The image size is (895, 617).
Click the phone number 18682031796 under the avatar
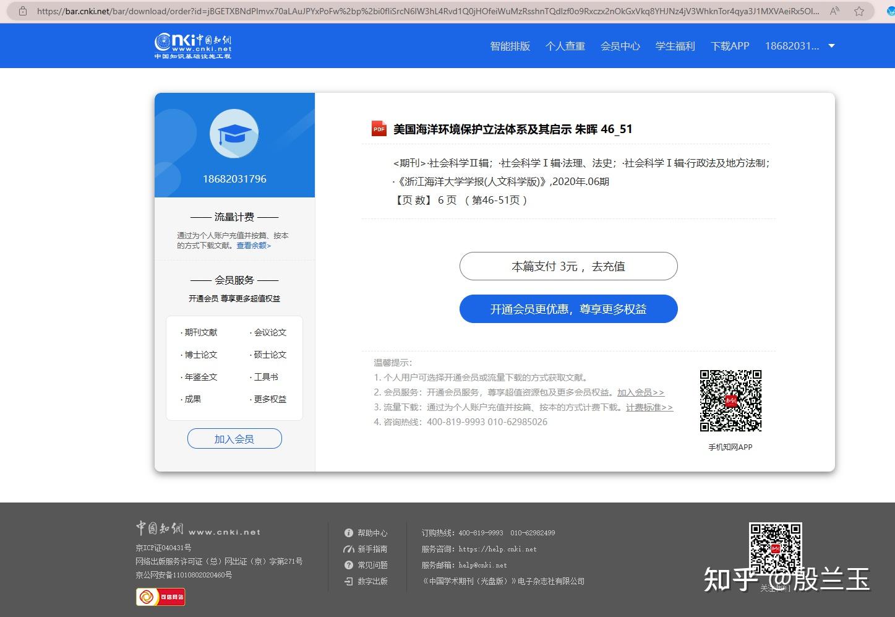(234, 179)
